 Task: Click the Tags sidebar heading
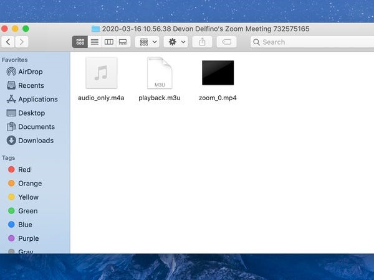click(x=9, y=158)
